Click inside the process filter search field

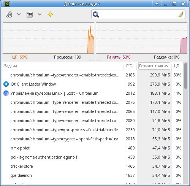(x=138, y=14)
